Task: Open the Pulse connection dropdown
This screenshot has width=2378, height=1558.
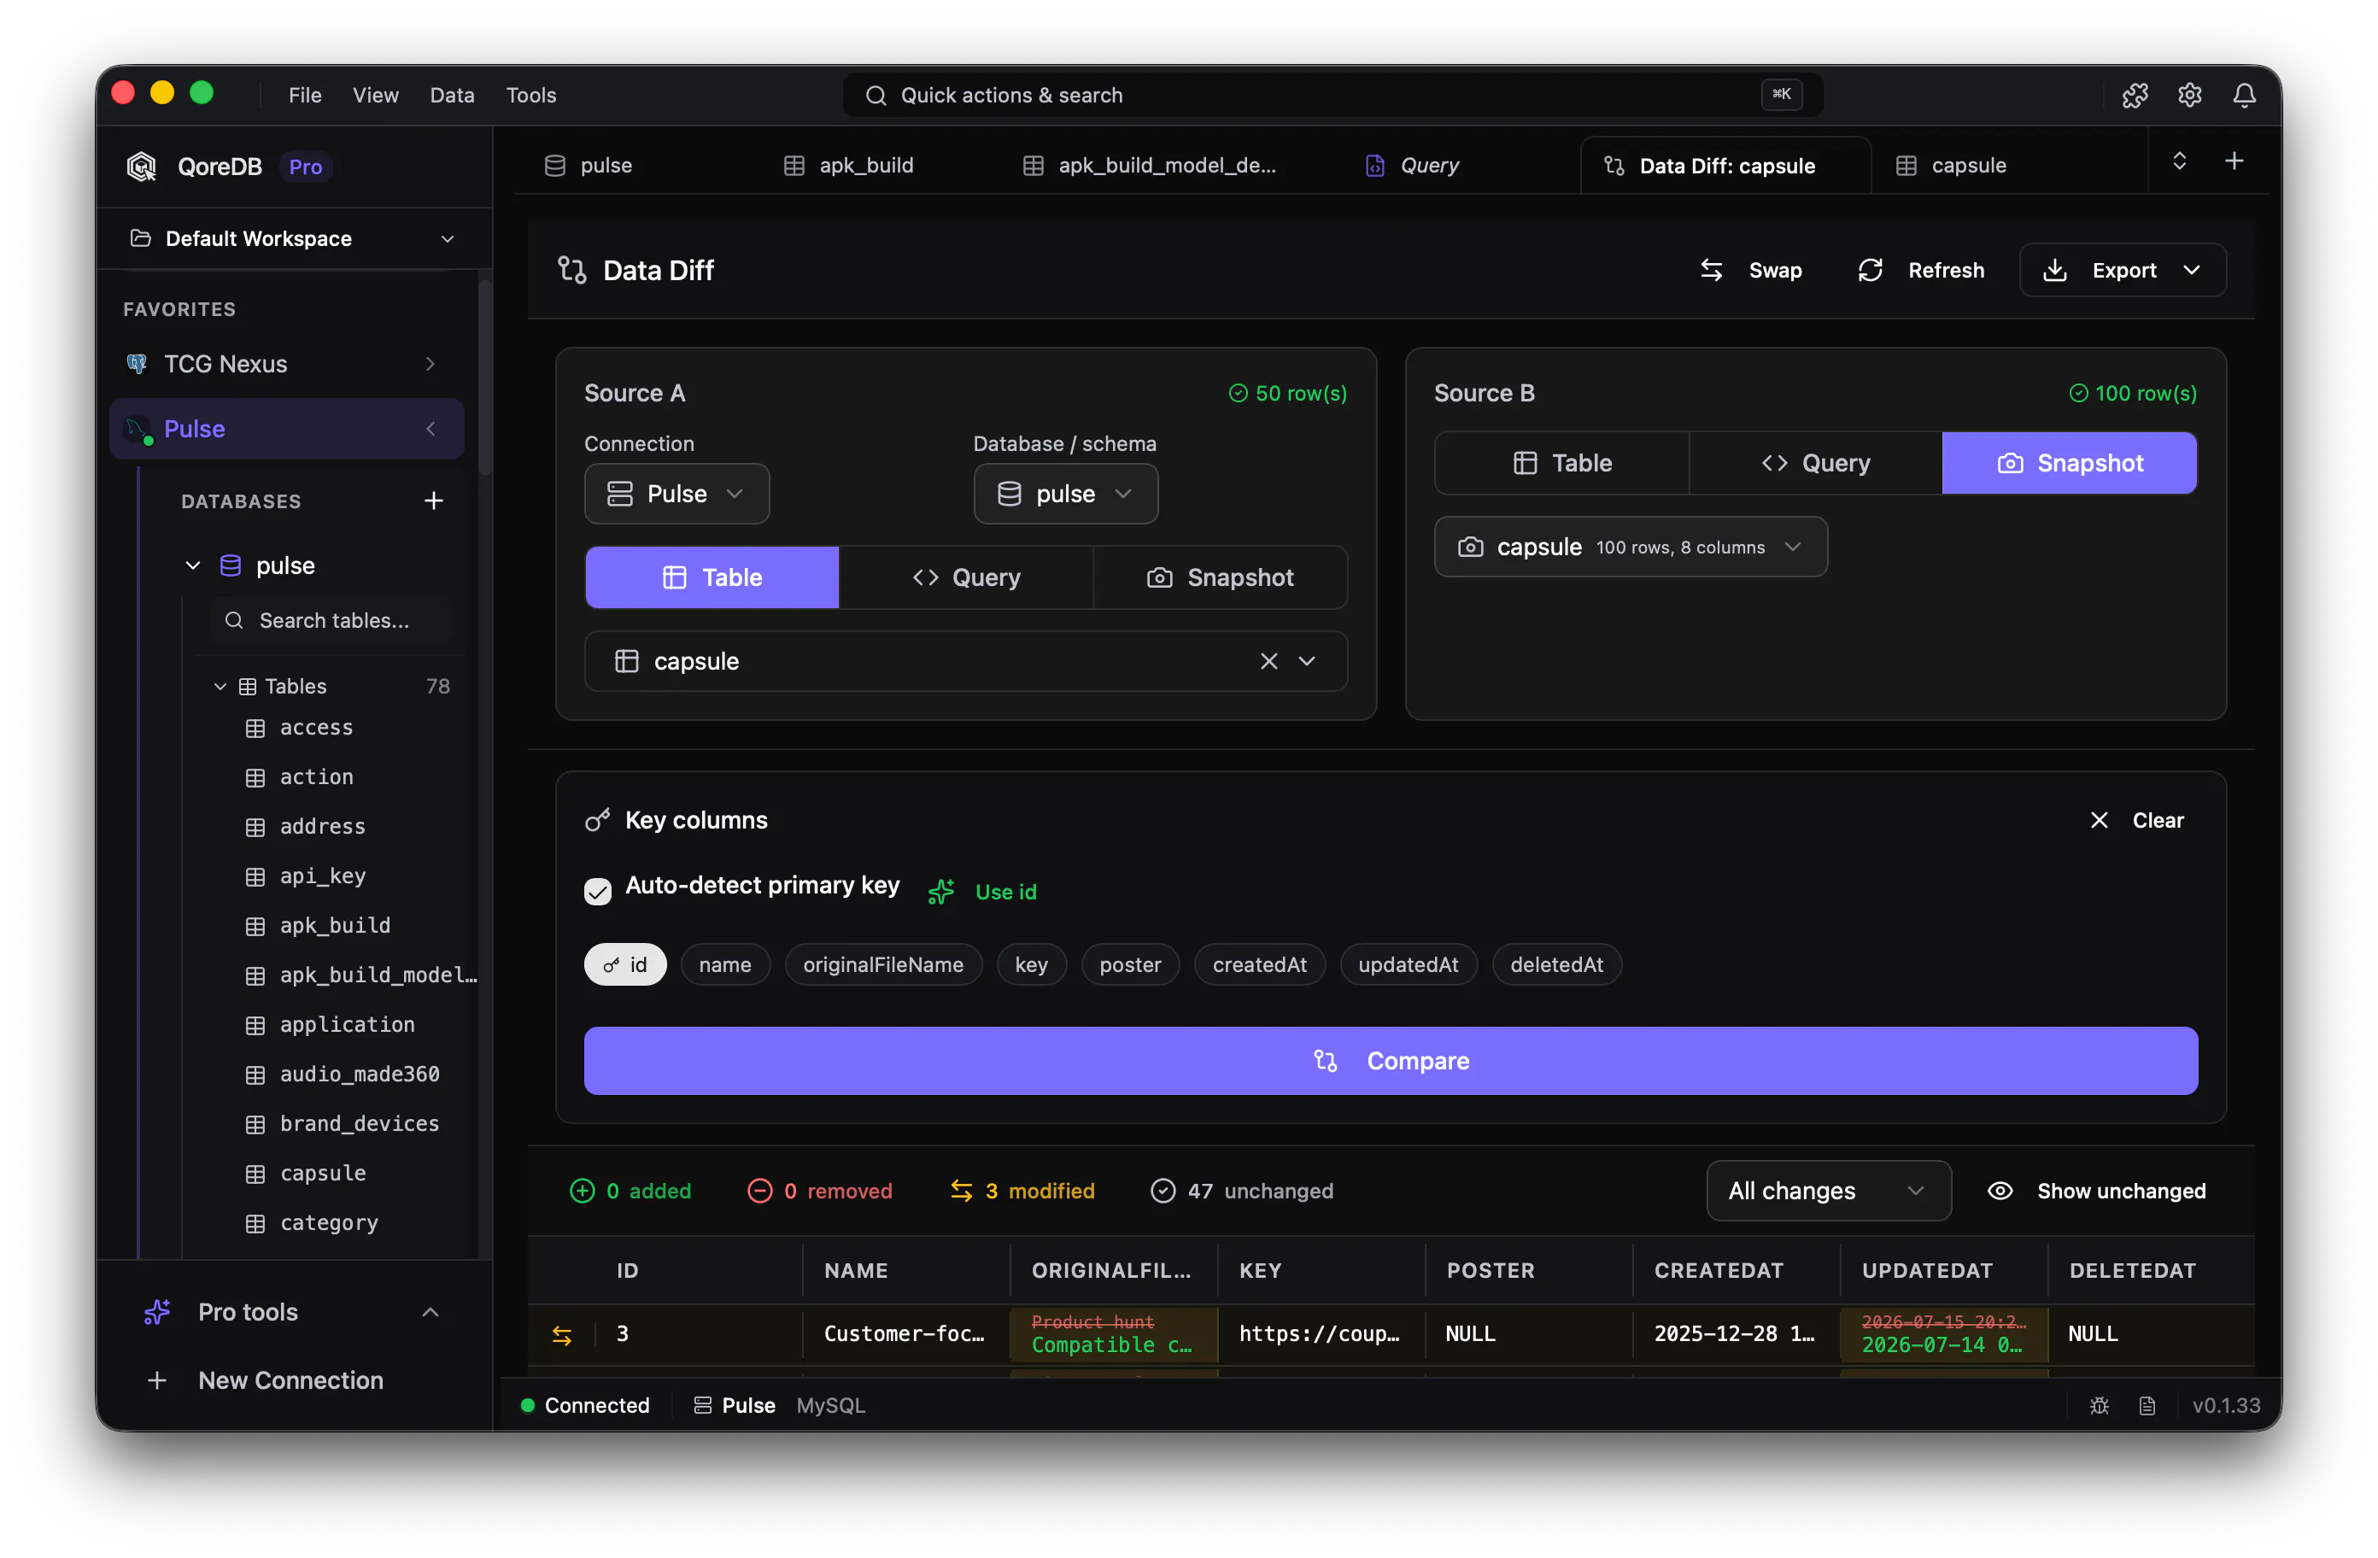Action: [676, 494]
